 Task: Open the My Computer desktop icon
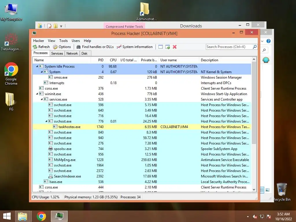click(11, 12)
